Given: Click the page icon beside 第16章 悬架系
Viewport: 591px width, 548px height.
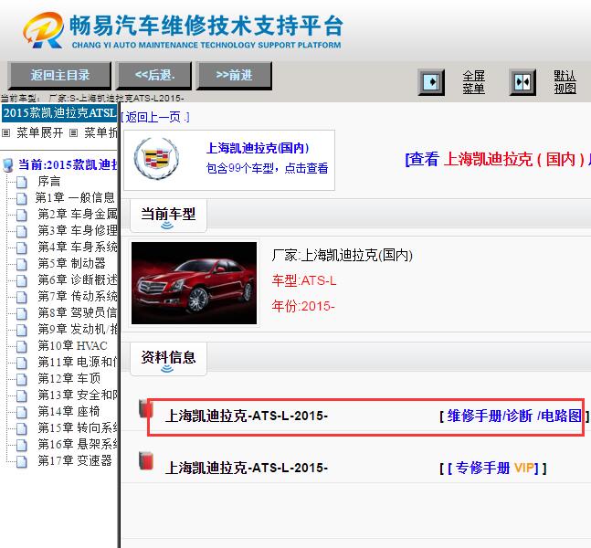Looking at the screenshot, I should (x=22, y=445).
